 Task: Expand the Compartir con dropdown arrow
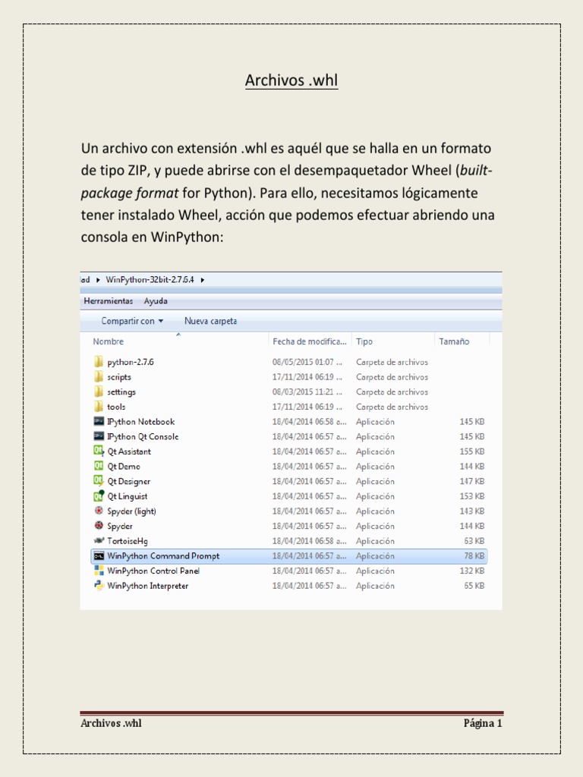click(161, 321)
